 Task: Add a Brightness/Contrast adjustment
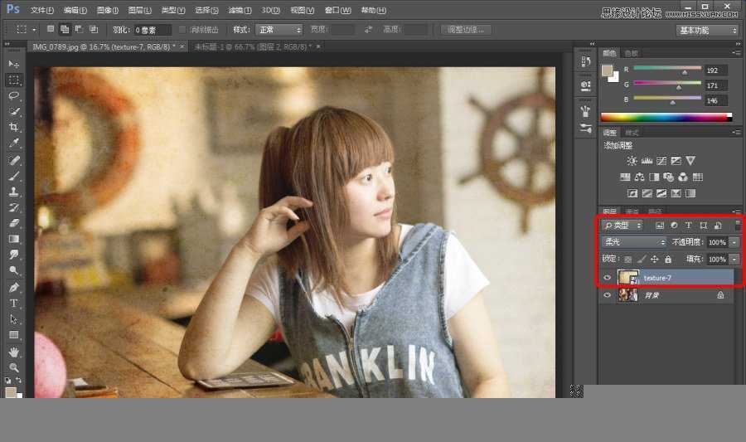point(632,161)
